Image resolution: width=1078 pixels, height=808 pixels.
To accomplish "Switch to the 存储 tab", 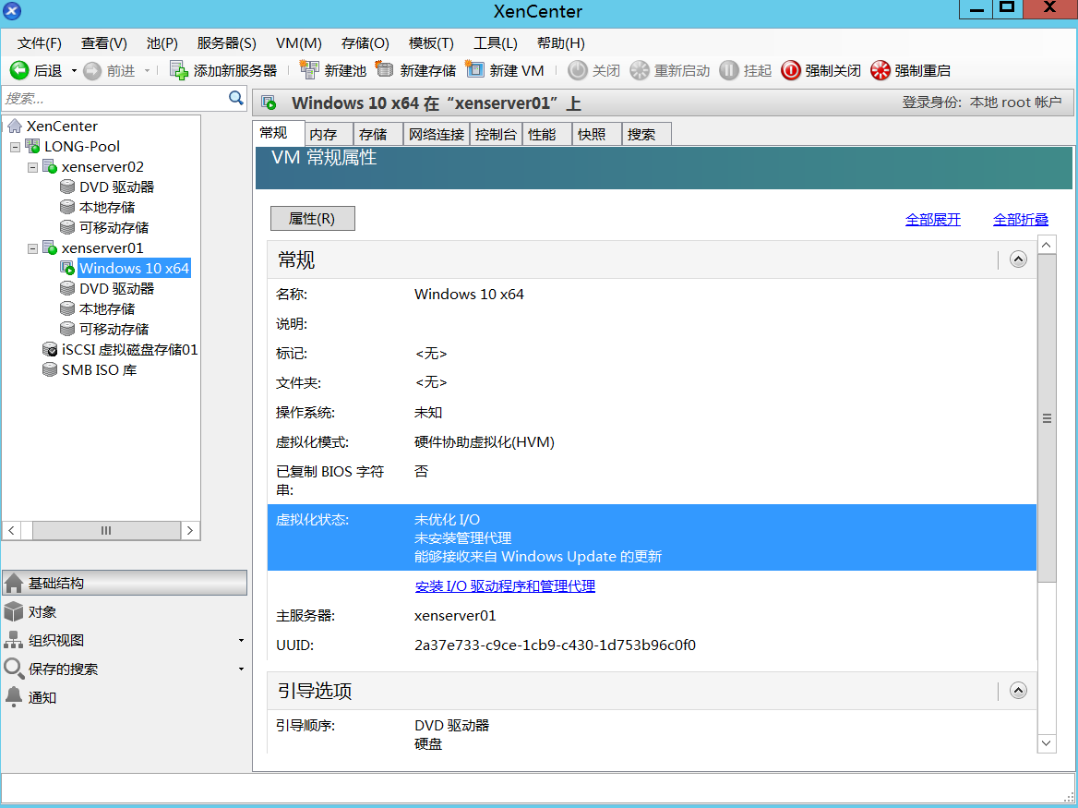I will pyautogui.click(x=377, y=134).
